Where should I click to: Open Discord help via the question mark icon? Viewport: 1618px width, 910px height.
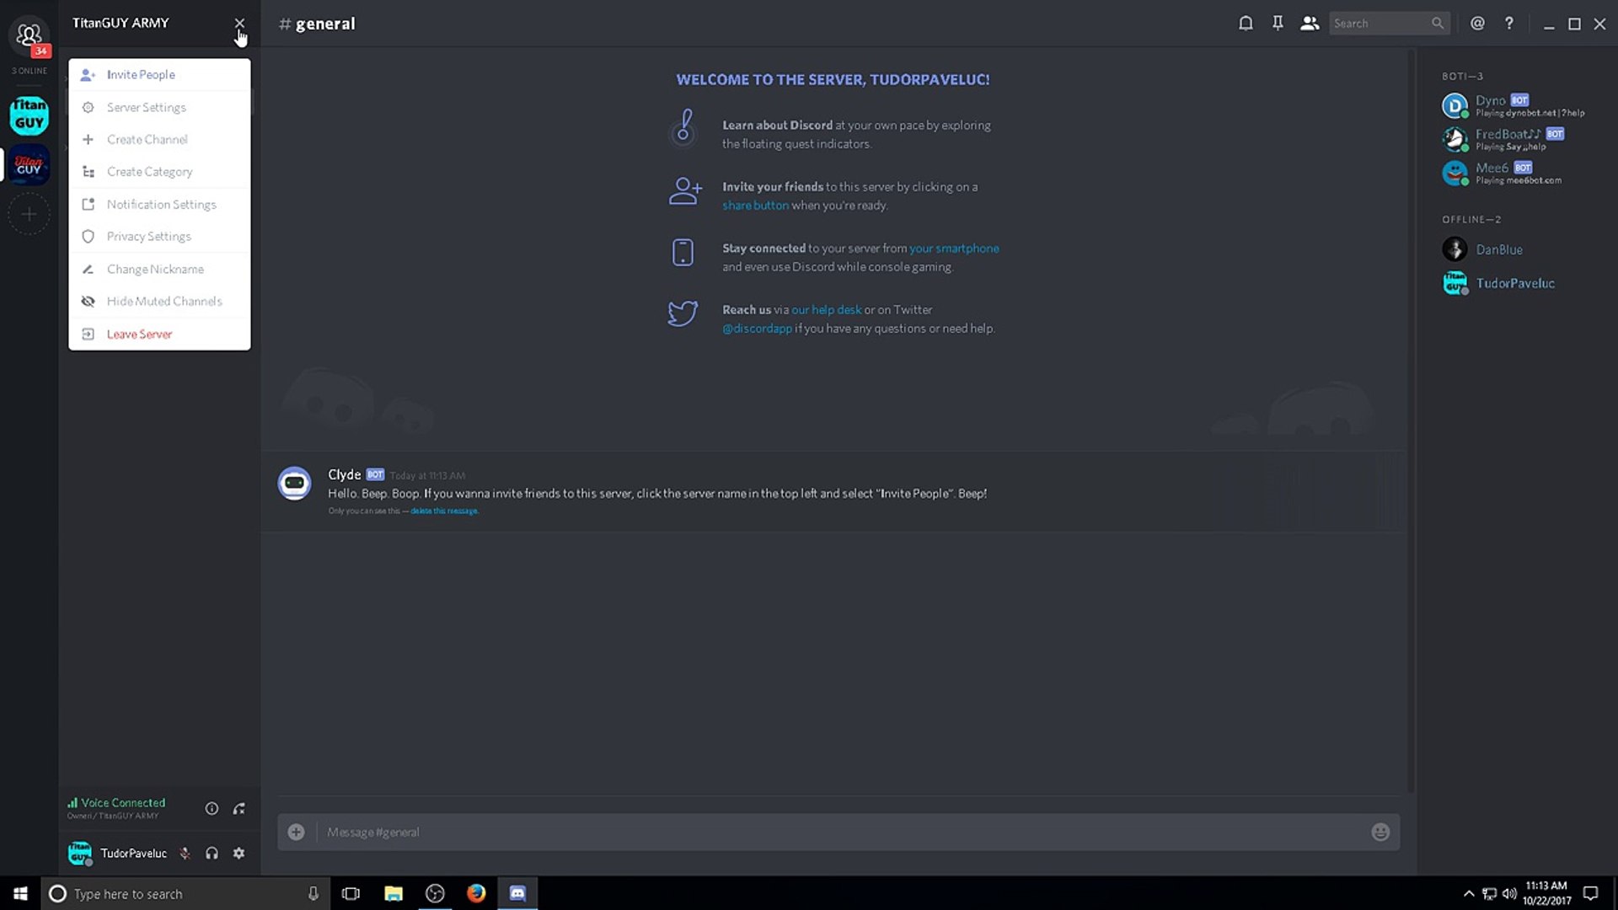coord(1509,23)
